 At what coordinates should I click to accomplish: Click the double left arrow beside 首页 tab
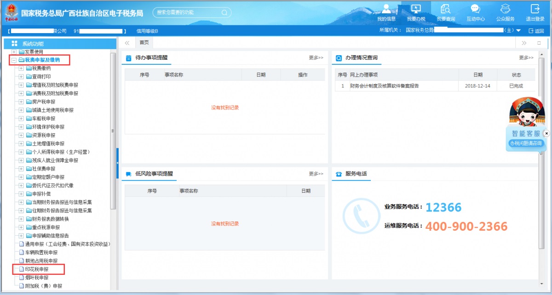coord(127,43)
